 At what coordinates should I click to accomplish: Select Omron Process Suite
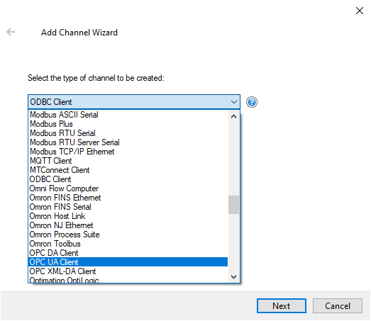[128, 235]
